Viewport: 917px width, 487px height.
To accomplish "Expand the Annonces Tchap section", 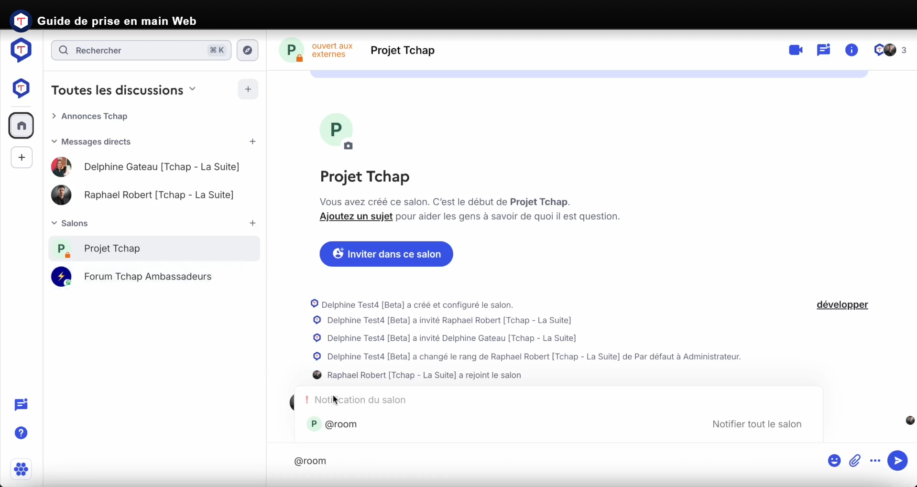I will tap(90, 116).
